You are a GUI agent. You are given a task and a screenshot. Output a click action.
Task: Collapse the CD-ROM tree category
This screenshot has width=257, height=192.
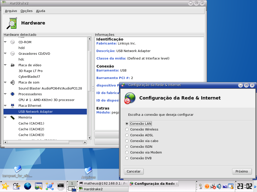coord(5,42)
